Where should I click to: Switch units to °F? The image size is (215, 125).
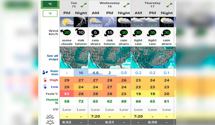[x=50, y=13]
